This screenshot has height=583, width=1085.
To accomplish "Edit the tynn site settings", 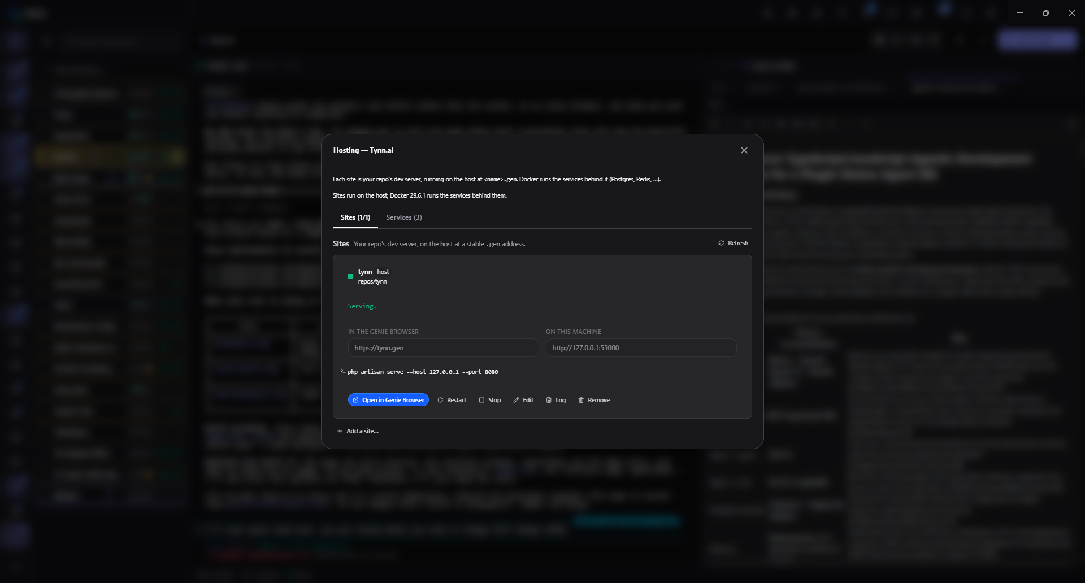I will pyautogui.click(x=523, y=400).
